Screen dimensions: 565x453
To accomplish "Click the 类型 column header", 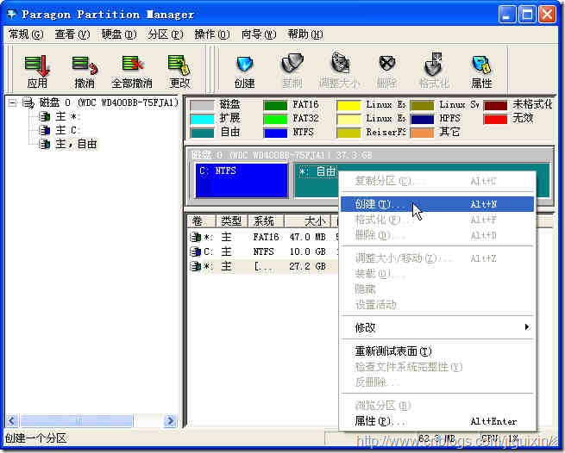I will (x=231, y=221).
